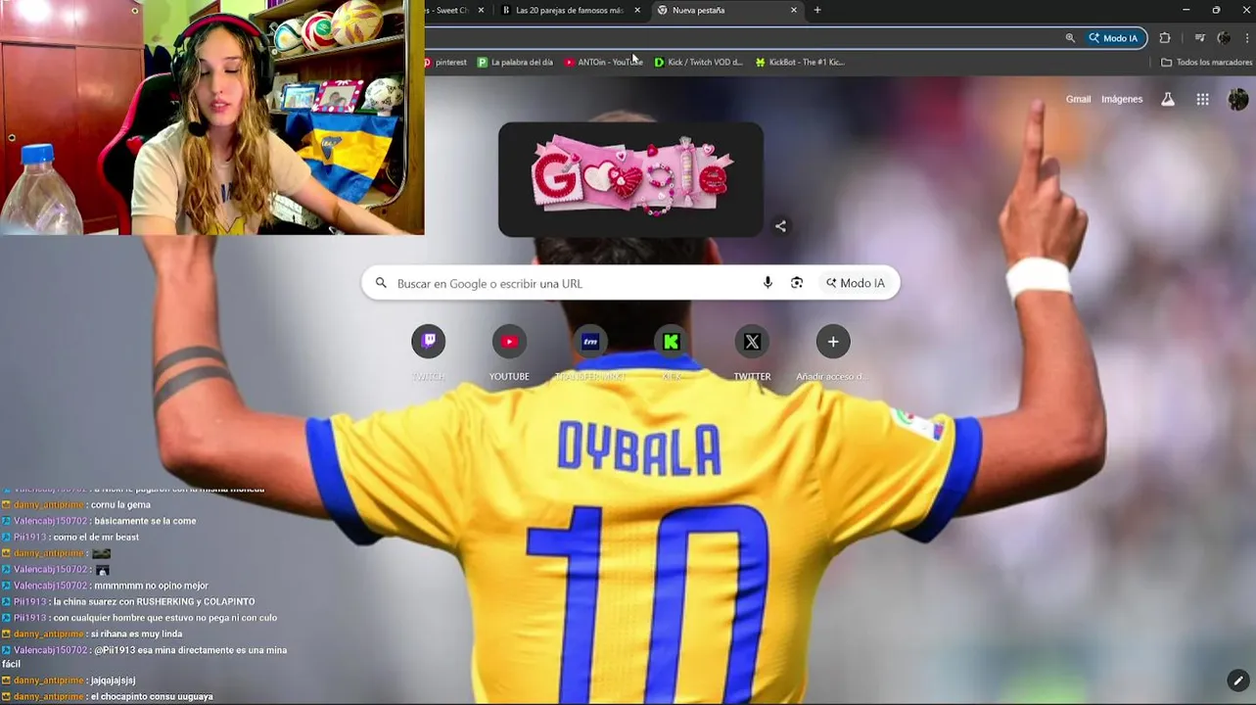The image size is (1256, 705).
Task: Close the Nueva pestaña tab
Action: pyautogui.click(x=794, y=10)
